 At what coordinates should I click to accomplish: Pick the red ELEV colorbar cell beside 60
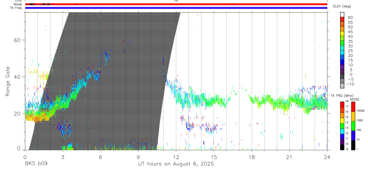coord(342,19)
